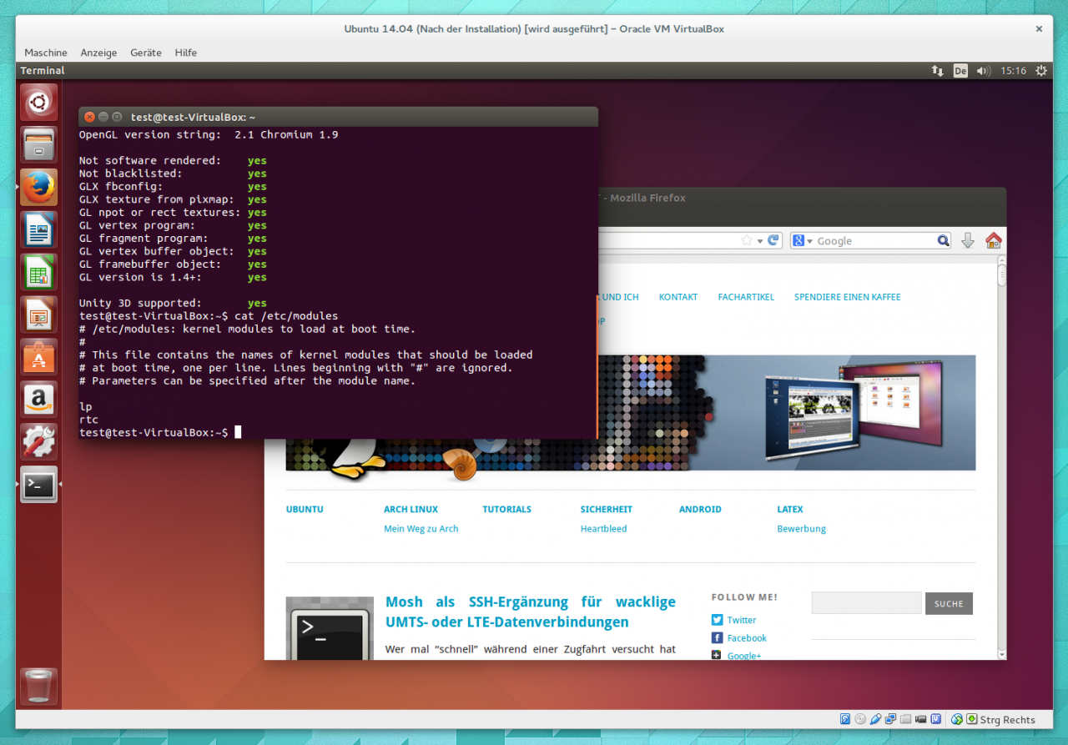
Task: Open the KONTAKT page in site navigation
Action: pos(678,297)
